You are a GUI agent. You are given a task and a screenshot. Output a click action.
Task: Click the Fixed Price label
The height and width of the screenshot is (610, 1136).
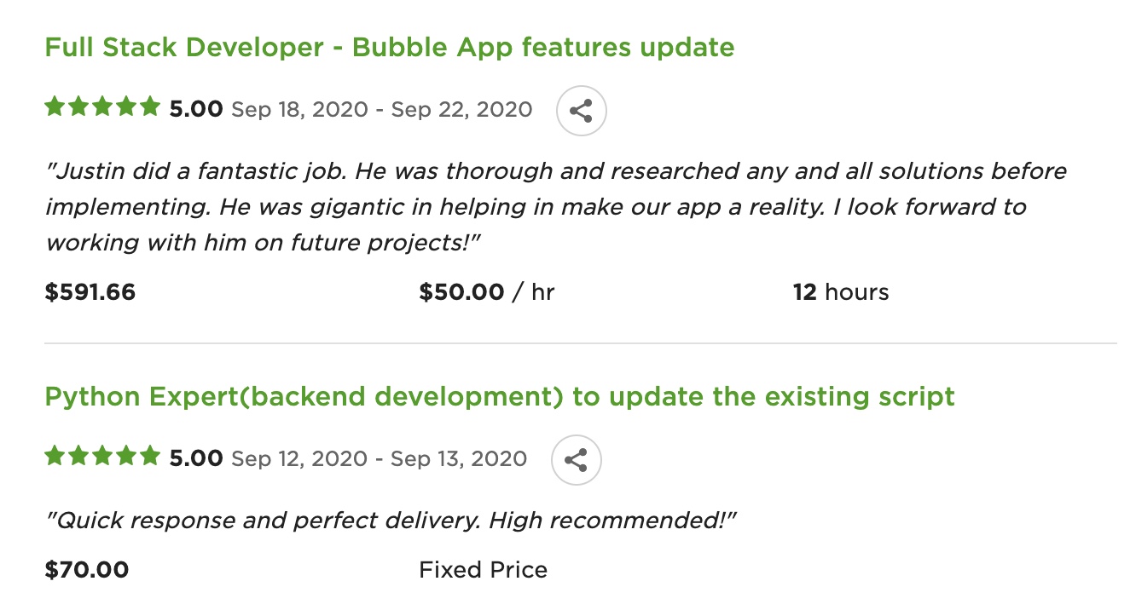pyautogui.click(x=483, y=570)
